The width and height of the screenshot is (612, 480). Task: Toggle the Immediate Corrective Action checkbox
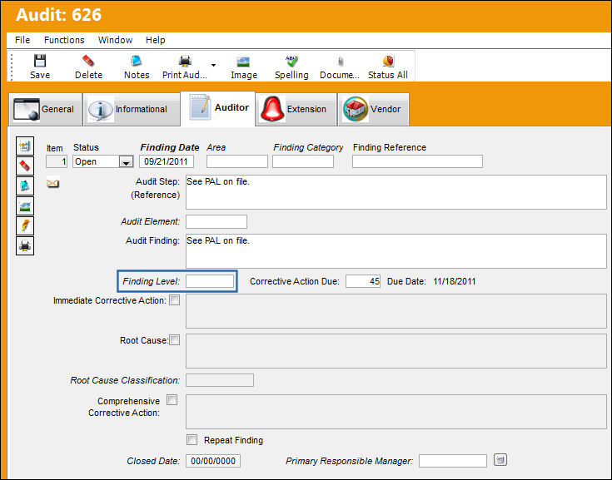[175, 299]
